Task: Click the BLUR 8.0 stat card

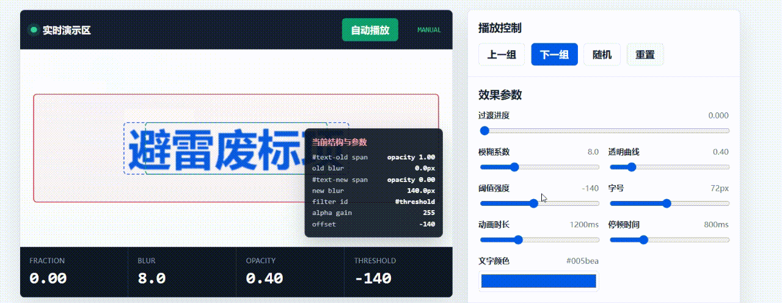Action: pos(182,272)
